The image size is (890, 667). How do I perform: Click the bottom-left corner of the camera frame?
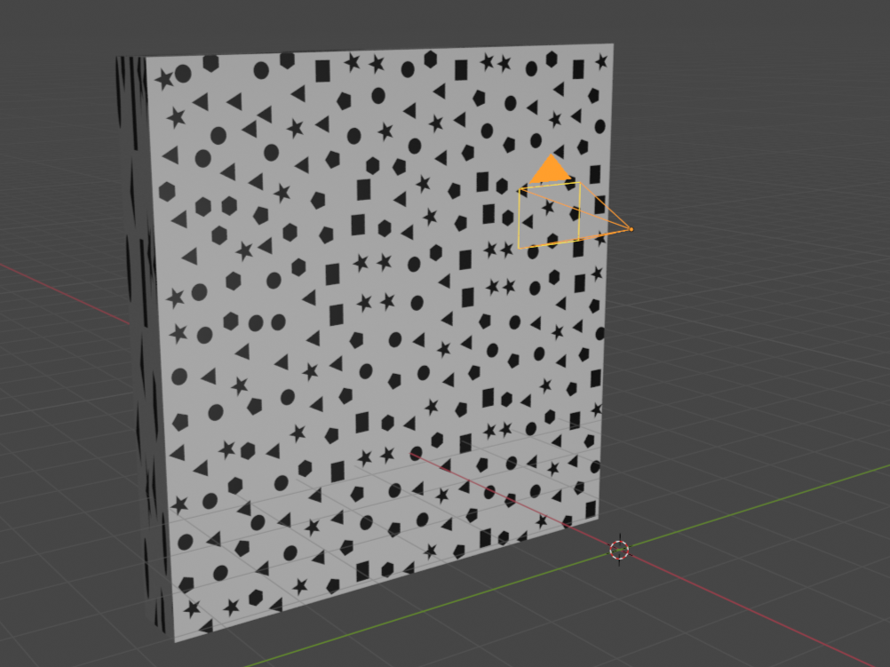click(x=520, y=248)
